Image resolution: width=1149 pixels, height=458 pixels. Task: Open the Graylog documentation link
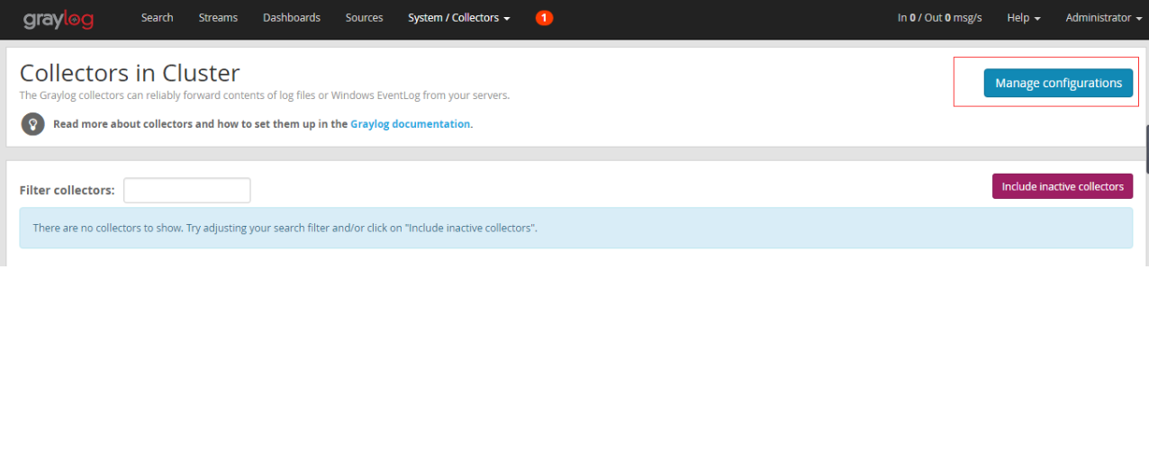point(411,124)
